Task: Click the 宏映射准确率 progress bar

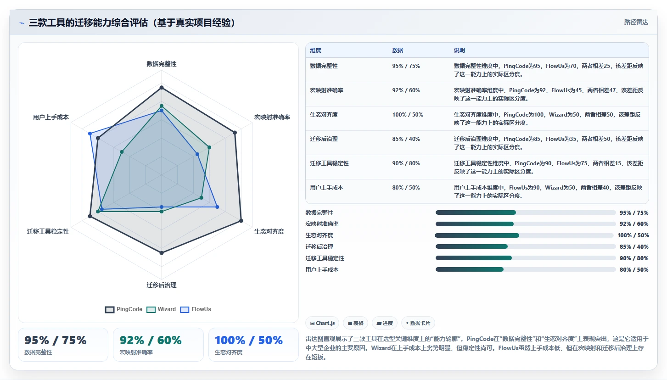Action: [526, 224]
